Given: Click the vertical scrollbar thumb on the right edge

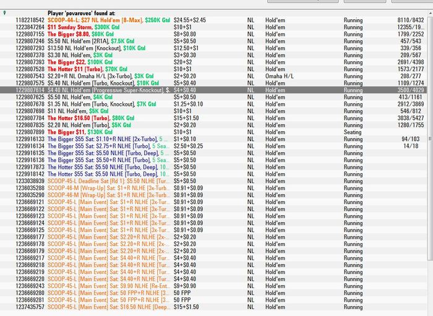Looking at the screenshot, I should click(x=430, y=139).
